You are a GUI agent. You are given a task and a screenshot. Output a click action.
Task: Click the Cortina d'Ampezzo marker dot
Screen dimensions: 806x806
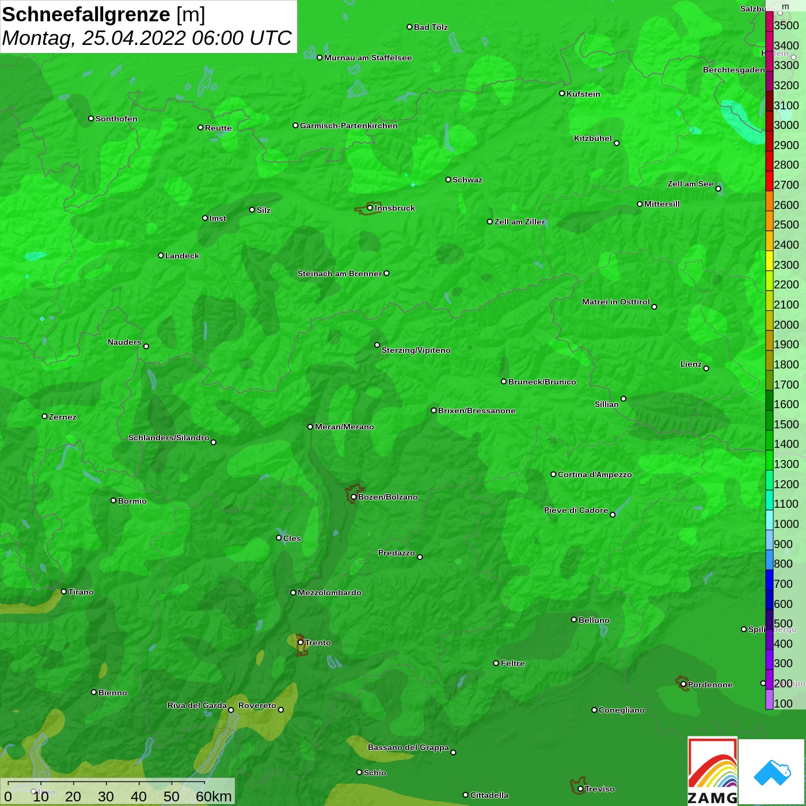point(553,474)
